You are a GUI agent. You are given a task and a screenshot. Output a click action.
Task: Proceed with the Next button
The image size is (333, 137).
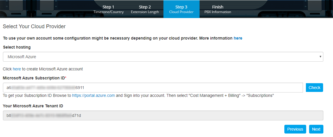point(316,129)
